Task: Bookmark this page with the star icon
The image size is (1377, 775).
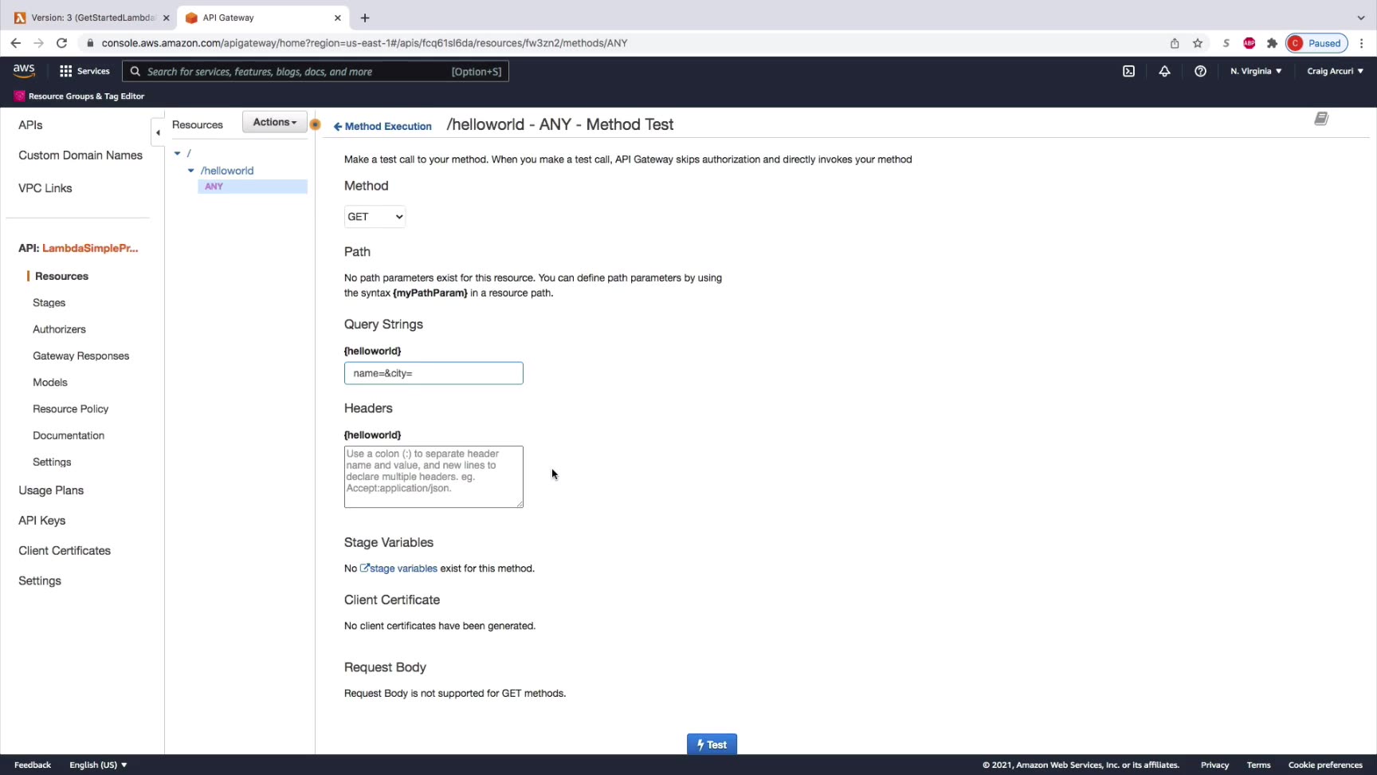Action: click(1198, 43)
